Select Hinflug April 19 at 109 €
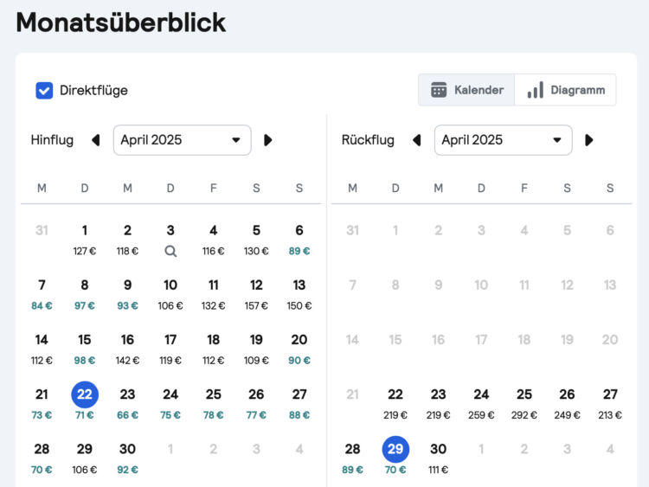 coord(256,349)
